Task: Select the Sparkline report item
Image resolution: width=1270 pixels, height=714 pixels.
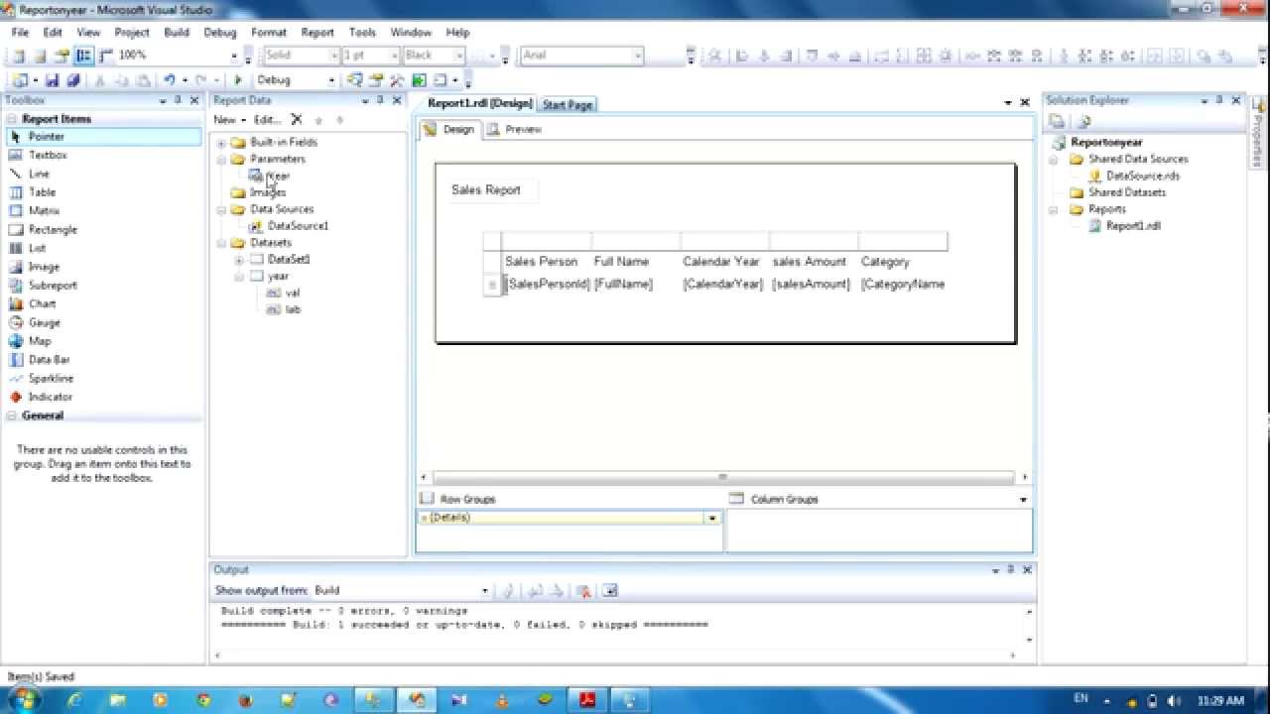Action: (x=50, y=378)
